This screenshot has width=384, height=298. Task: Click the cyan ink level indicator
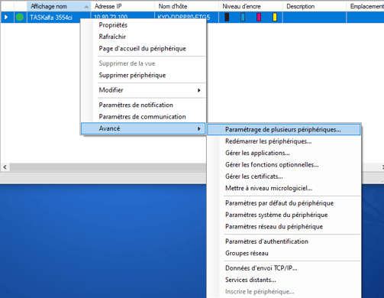[x=243, y=17]
